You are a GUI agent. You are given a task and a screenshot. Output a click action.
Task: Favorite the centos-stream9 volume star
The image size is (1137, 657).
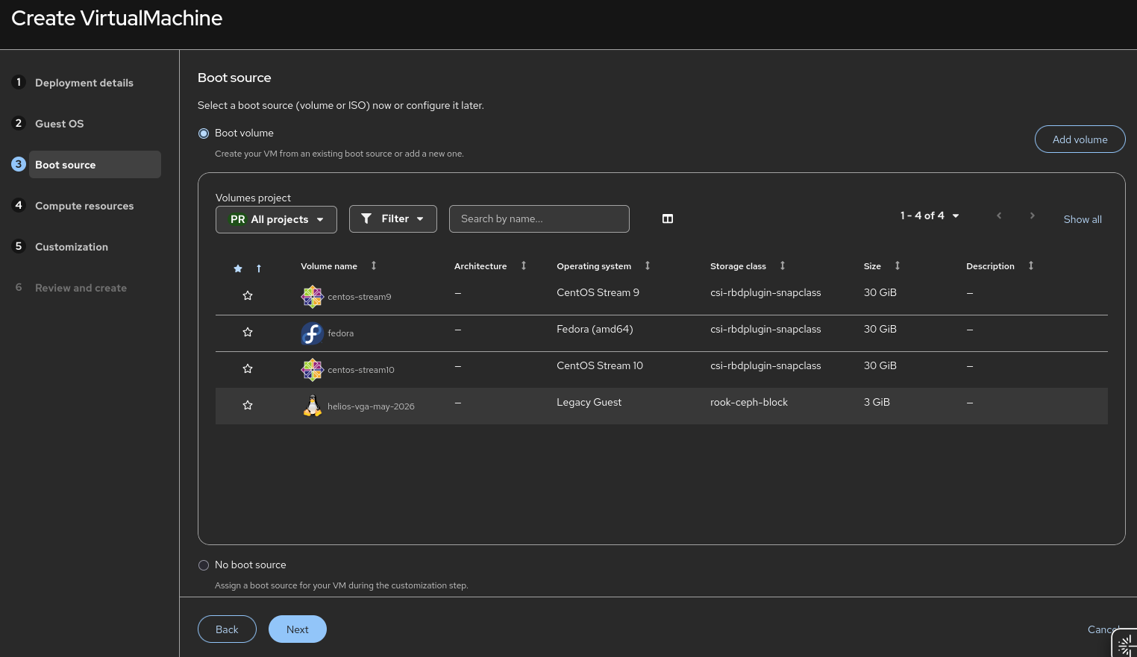point(248,296)
